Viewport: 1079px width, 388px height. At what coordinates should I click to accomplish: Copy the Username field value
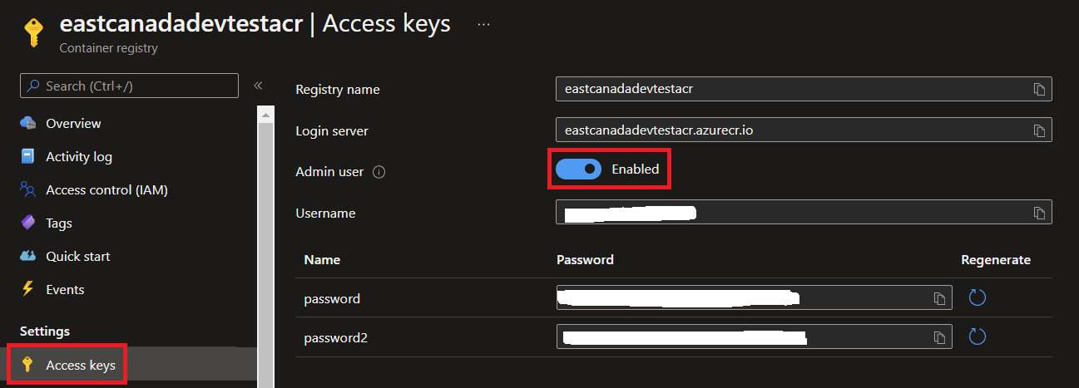click(1039, 213)
